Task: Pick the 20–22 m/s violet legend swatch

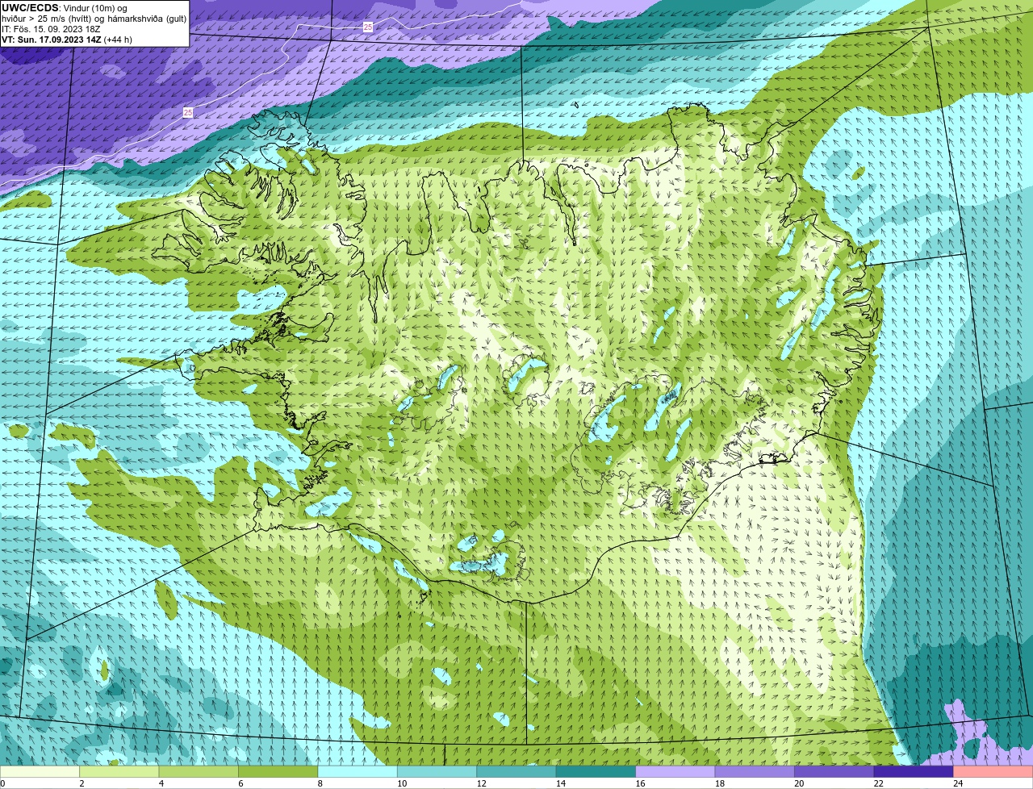Action: (x=834, y=771)
